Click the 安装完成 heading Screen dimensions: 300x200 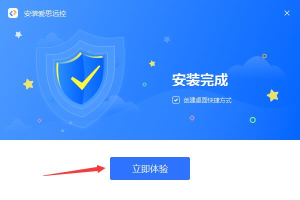click(x=200, y=80)
